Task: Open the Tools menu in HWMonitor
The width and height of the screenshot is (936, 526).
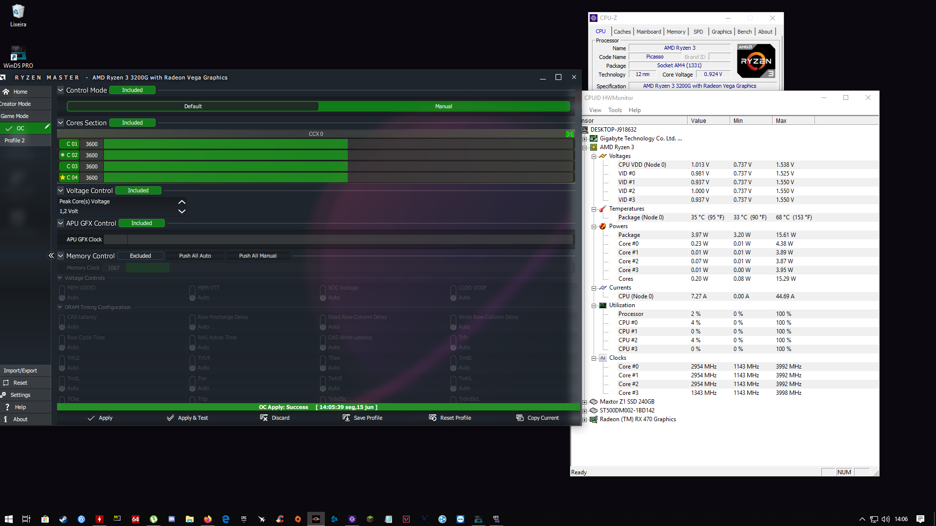Action: [x=615, y=110]
